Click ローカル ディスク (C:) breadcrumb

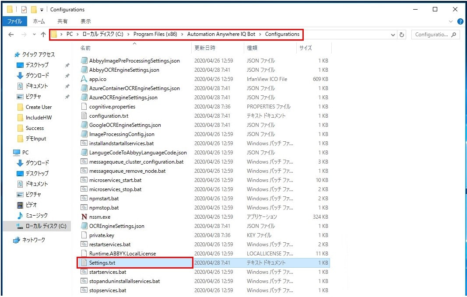[x=103, y=34]
